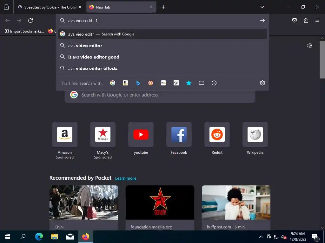The image size is (325, 243).
Task: Go forward with the forward arrow
Action: tap(19, 21)
